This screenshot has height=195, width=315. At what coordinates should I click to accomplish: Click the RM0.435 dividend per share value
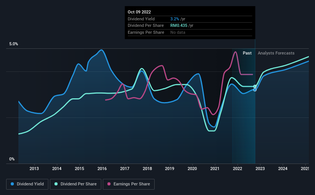179,26
